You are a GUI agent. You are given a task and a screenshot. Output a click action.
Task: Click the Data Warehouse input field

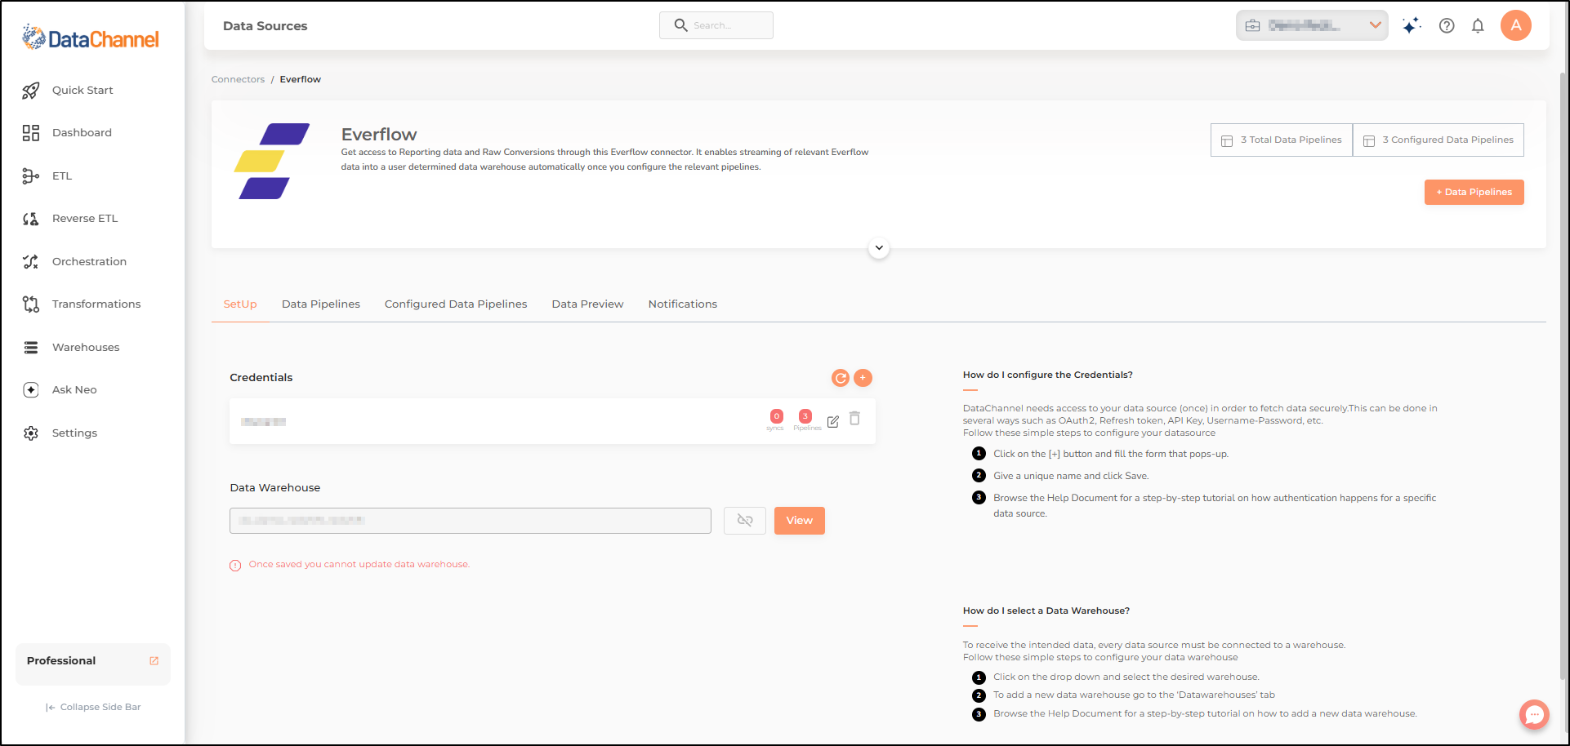471,521
